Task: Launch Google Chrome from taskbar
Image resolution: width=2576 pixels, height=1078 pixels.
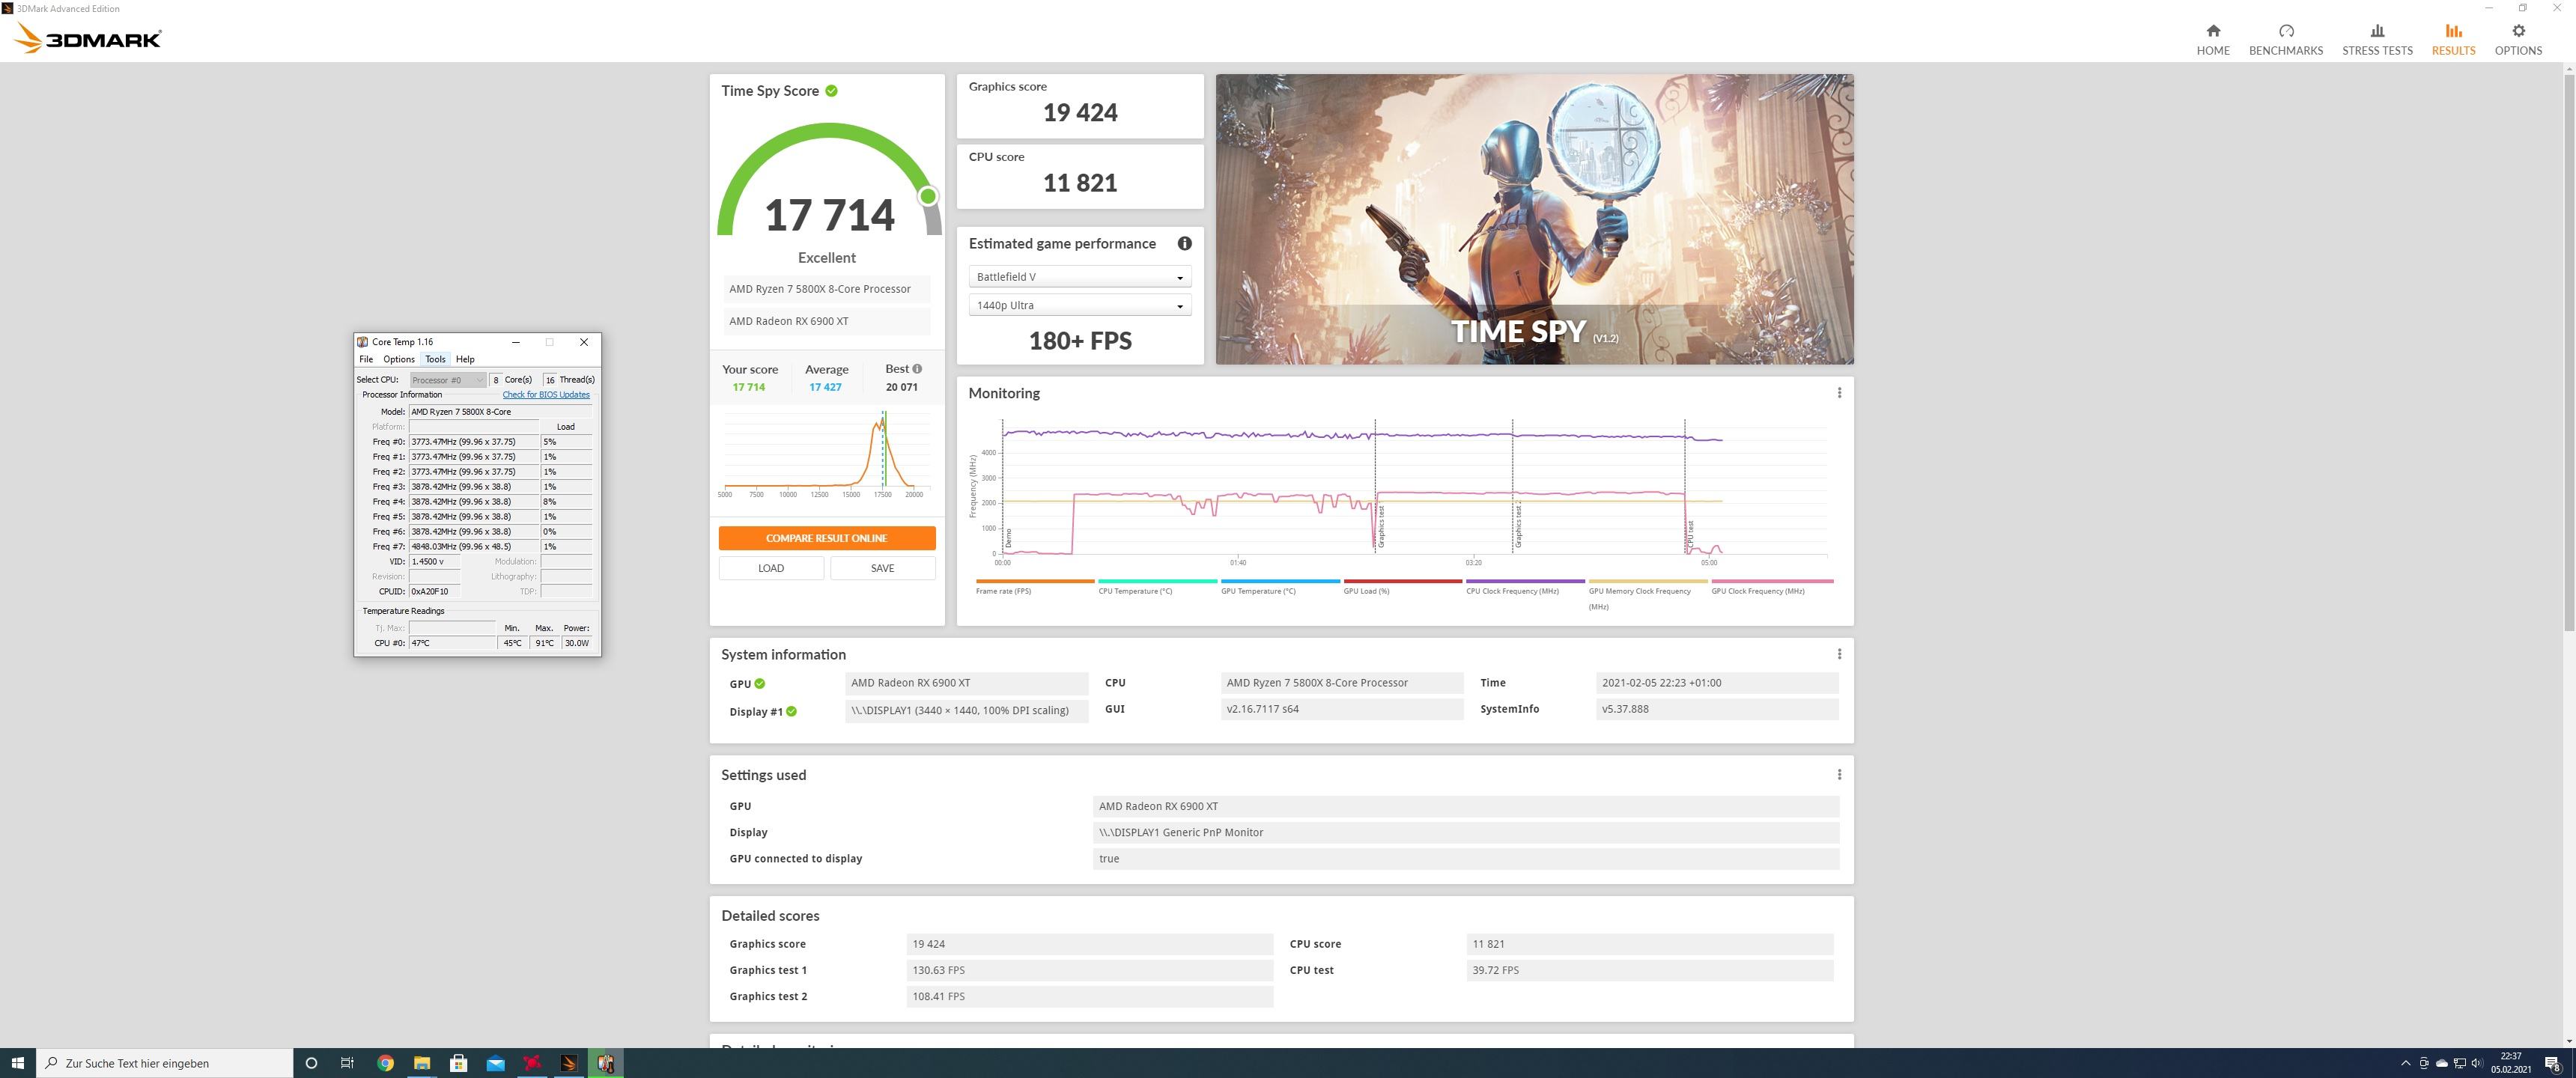Action: pos(385,1063)
